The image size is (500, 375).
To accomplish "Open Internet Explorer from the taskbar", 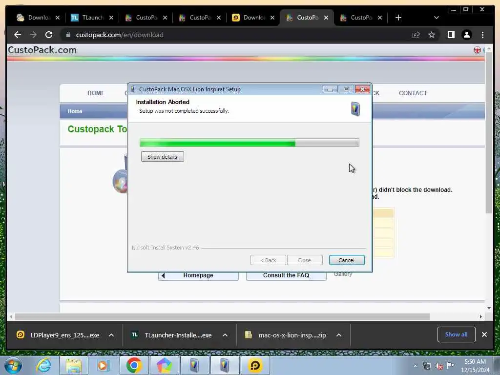I will [43, 365].
